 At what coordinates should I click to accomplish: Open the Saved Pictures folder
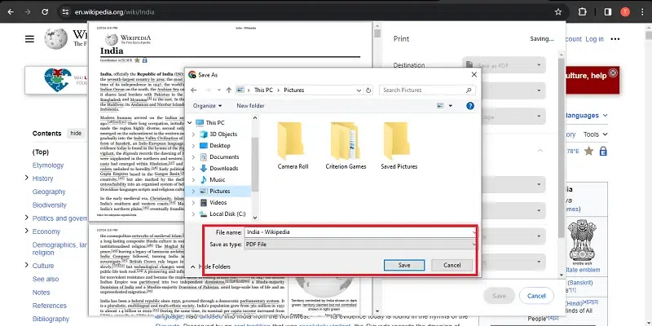tap(399, 146)
